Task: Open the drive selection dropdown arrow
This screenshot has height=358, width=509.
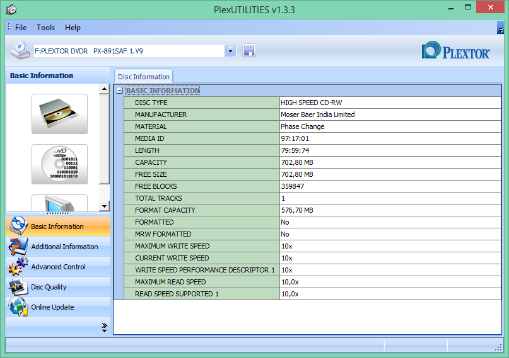Action: point(230,51)
